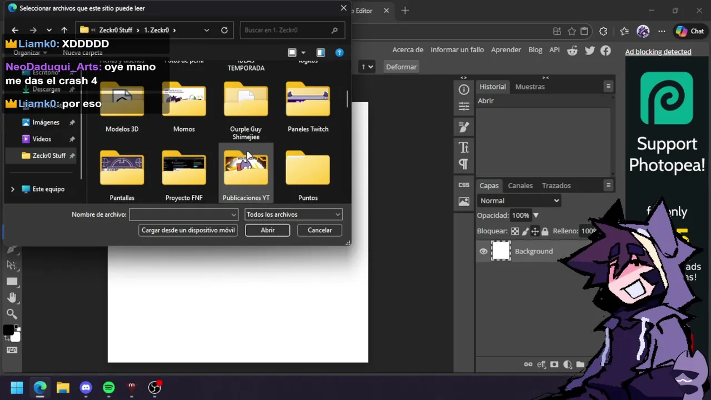The height and width of the screenshot is (400, 711).
Task: Click the Abrir button in file dialog
Action: 268,230
